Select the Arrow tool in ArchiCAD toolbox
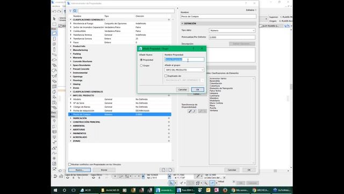Screen dimensions: 344x194 (54, 19)
